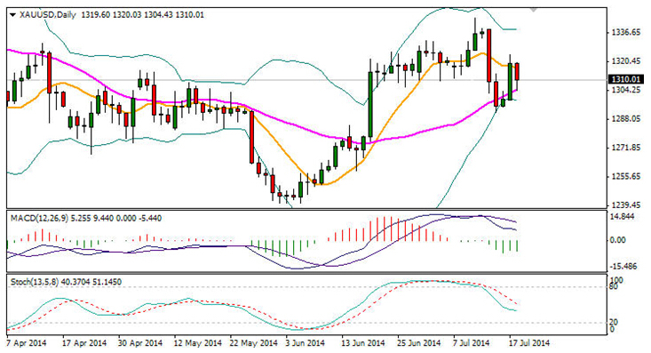This screenshot has height=353, width=651.
Task: Click the Stochastic 20 level label
Action: [x=614, y=322]
